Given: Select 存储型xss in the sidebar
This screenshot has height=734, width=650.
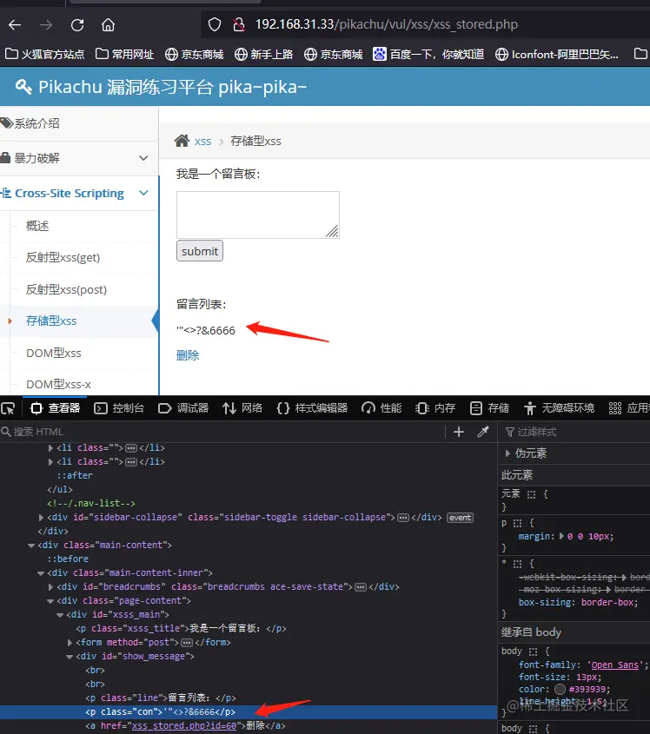Looking at the screenshot, I should point(51,321).
